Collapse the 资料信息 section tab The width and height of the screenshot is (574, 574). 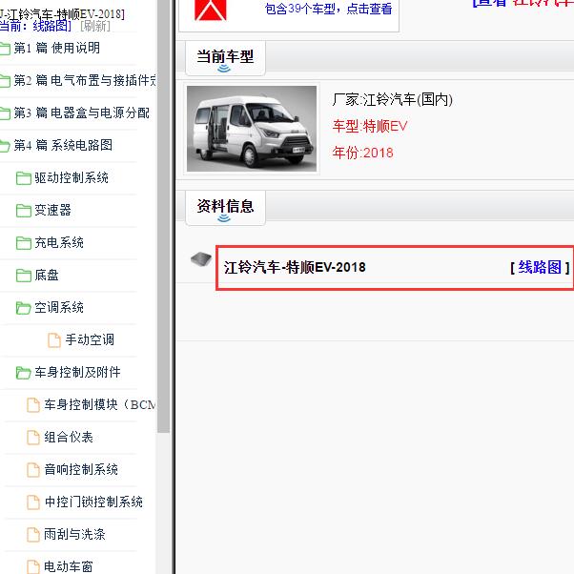tap(225, 208)
